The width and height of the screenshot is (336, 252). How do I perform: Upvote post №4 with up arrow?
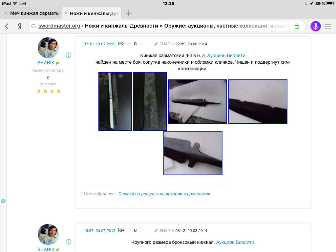pyautogui.click(x=129, y=231)
